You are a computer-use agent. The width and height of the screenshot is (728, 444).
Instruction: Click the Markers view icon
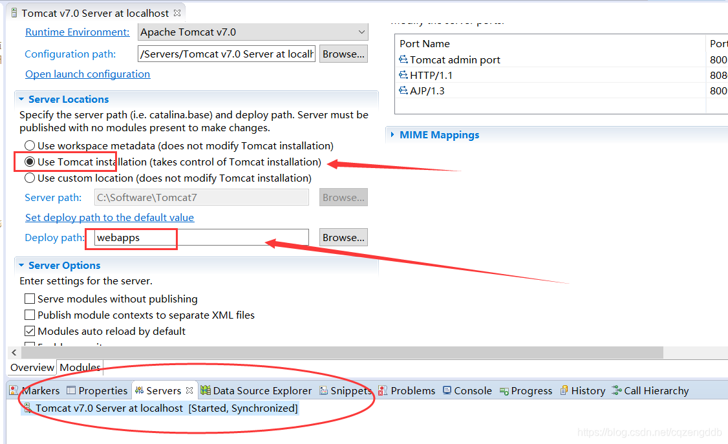click(x=14, y=390)
